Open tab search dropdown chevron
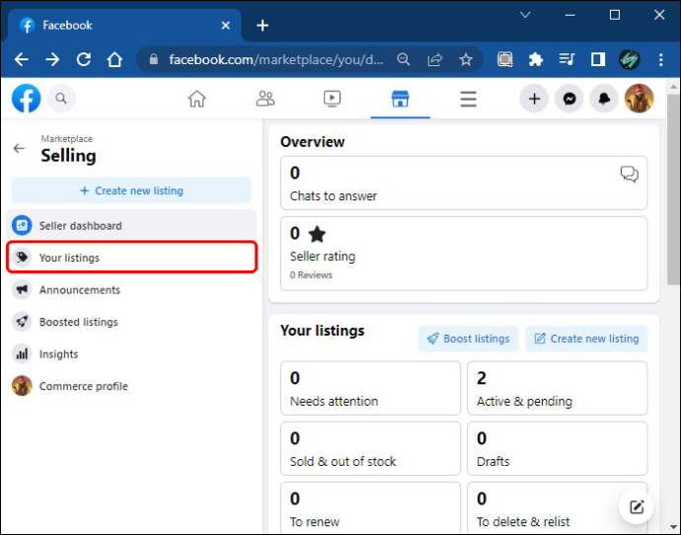Image resolution: width=681 pixels, height=535 pixels. 525,15
